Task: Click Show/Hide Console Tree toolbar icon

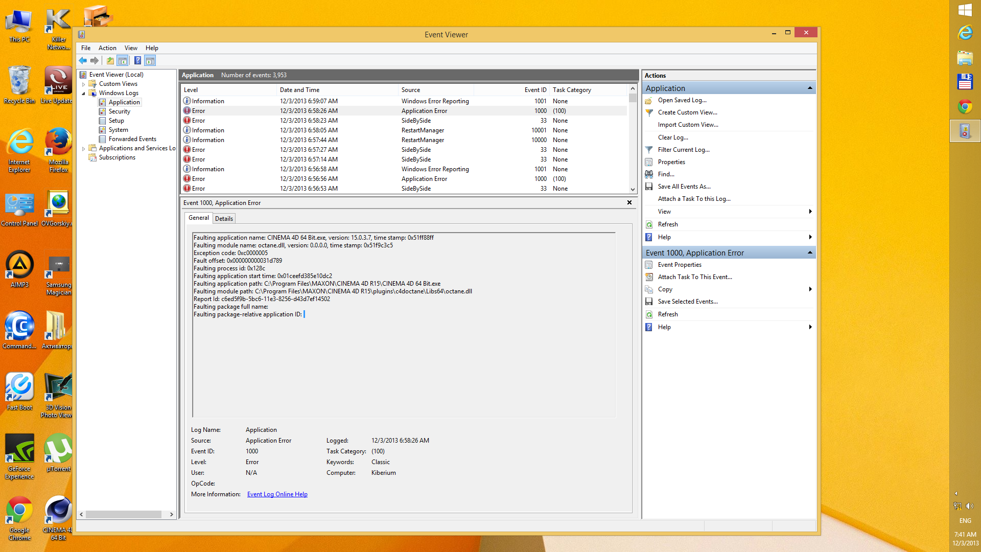Action: 123,60
